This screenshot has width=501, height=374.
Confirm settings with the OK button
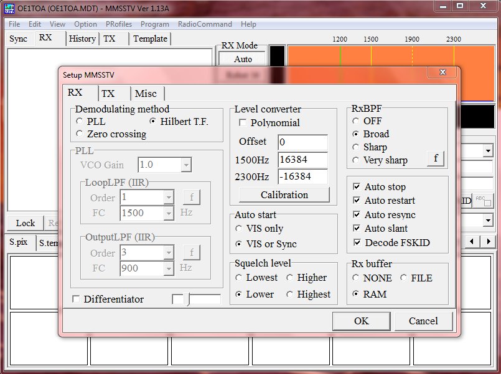coord(361,321)
